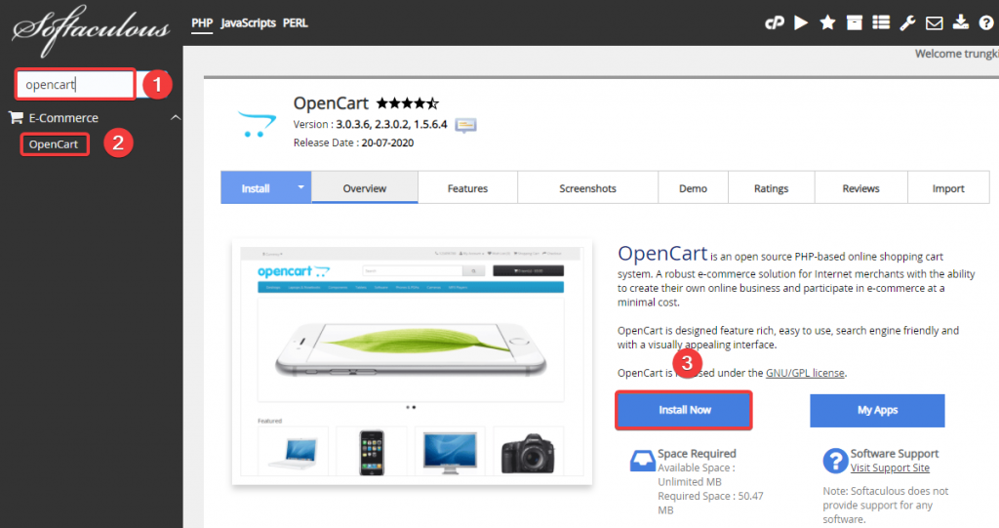Click the Space Required tray icon
Screen dimensions: 999x528
[642, 461]
